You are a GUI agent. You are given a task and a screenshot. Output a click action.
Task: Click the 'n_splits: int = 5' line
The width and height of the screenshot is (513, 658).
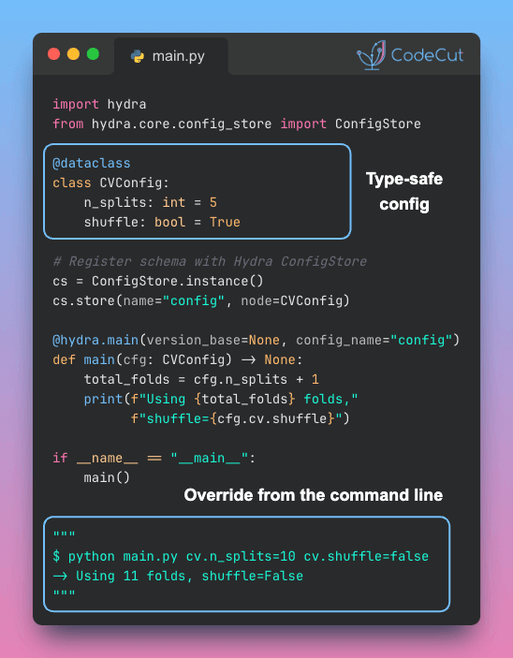point(151,203)
